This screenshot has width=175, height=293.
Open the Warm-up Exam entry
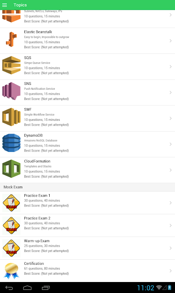(87, 248)
